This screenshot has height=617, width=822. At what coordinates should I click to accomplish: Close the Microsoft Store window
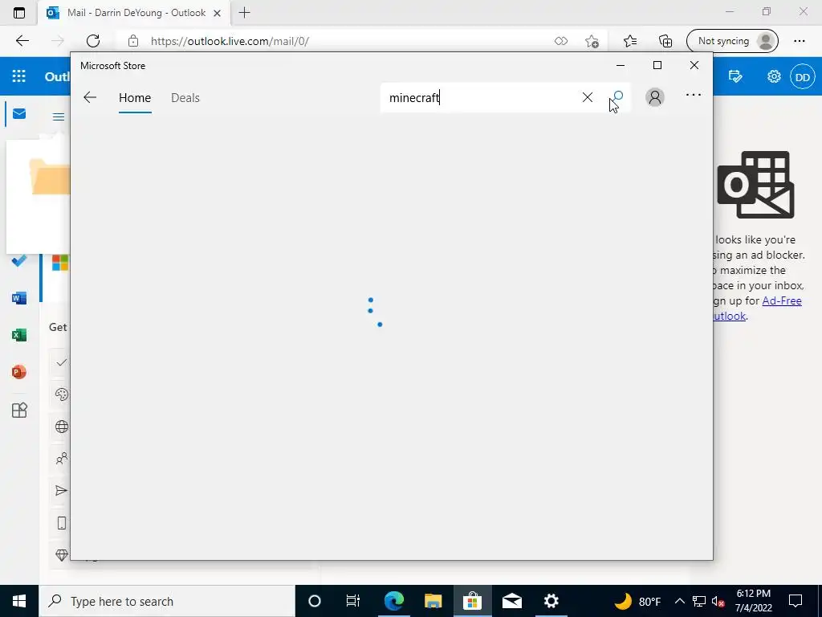coord(694,65)
